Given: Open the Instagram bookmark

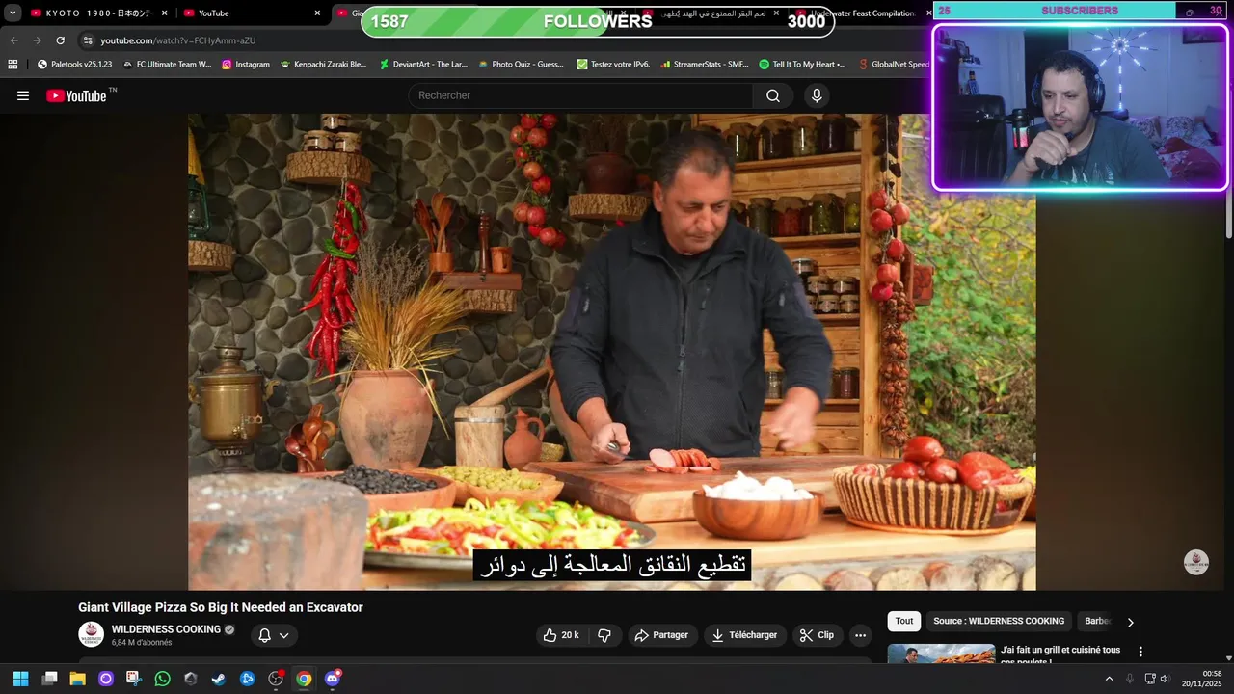Looking at the screenshot, I should 246,65.
